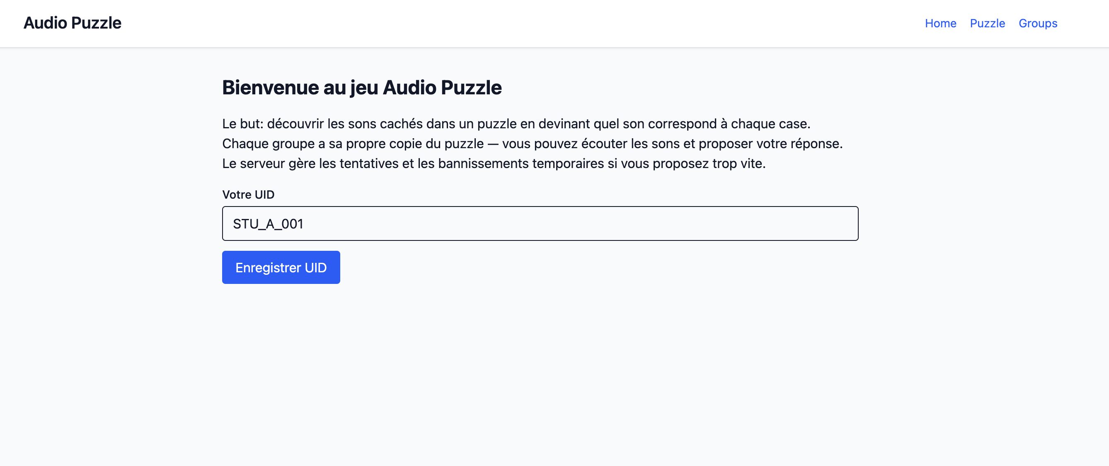
Task: Click the word Bienvenue in the heading
Action: [x=270, y=88]
